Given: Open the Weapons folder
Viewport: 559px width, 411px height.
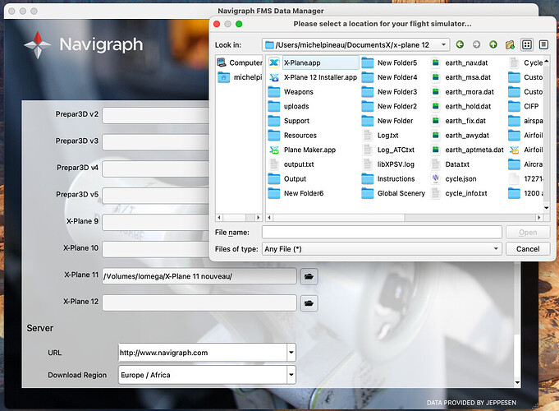Looking at the screenshot, I should point(291,92).
